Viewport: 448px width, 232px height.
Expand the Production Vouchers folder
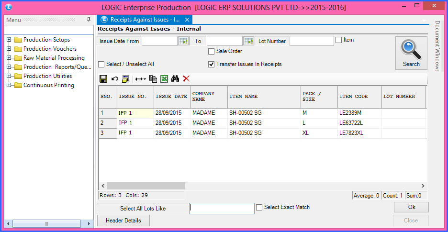click(x=9, y=49)
